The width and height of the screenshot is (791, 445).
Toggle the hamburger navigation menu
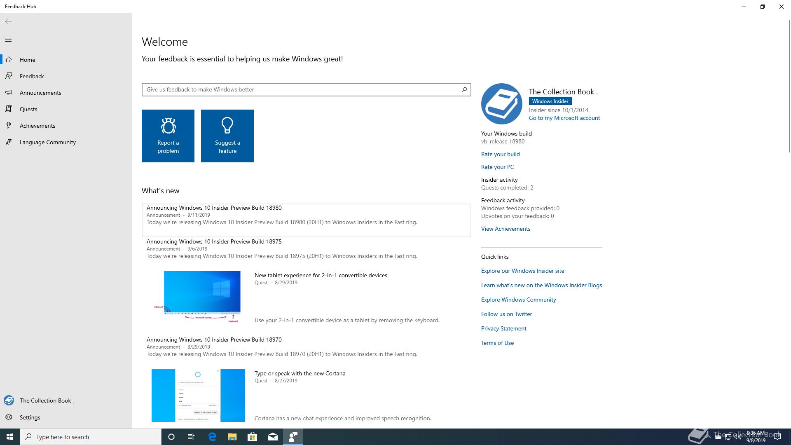pos(8,40)
